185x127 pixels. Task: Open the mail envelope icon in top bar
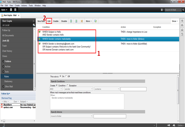tap(11, 10)
